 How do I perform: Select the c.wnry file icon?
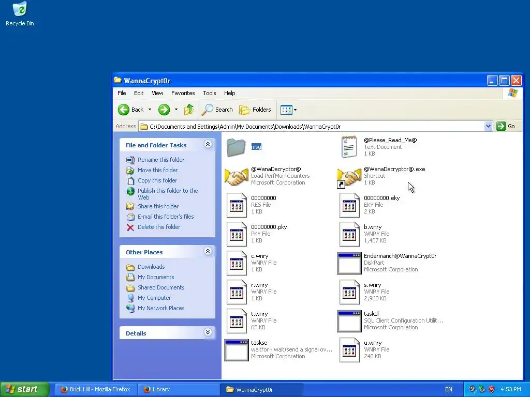pos(236,263)
